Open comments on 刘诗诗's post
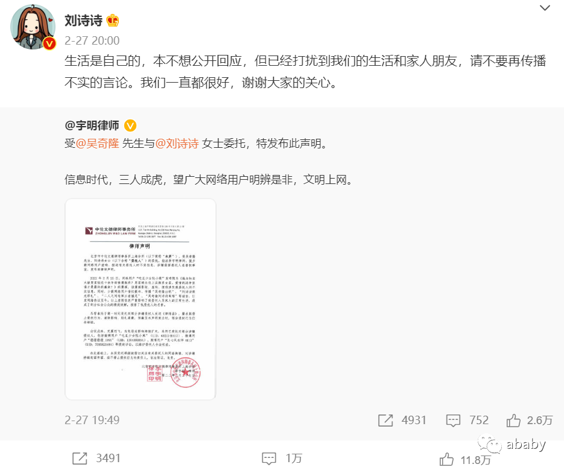The height and width of the screenshot is (470, 564). 268,459
